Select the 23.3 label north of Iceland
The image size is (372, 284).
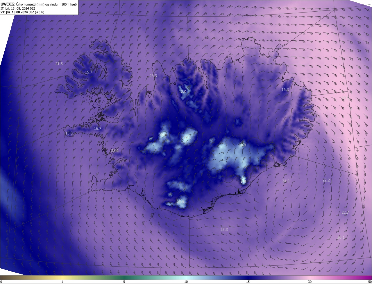pos(153,76)
